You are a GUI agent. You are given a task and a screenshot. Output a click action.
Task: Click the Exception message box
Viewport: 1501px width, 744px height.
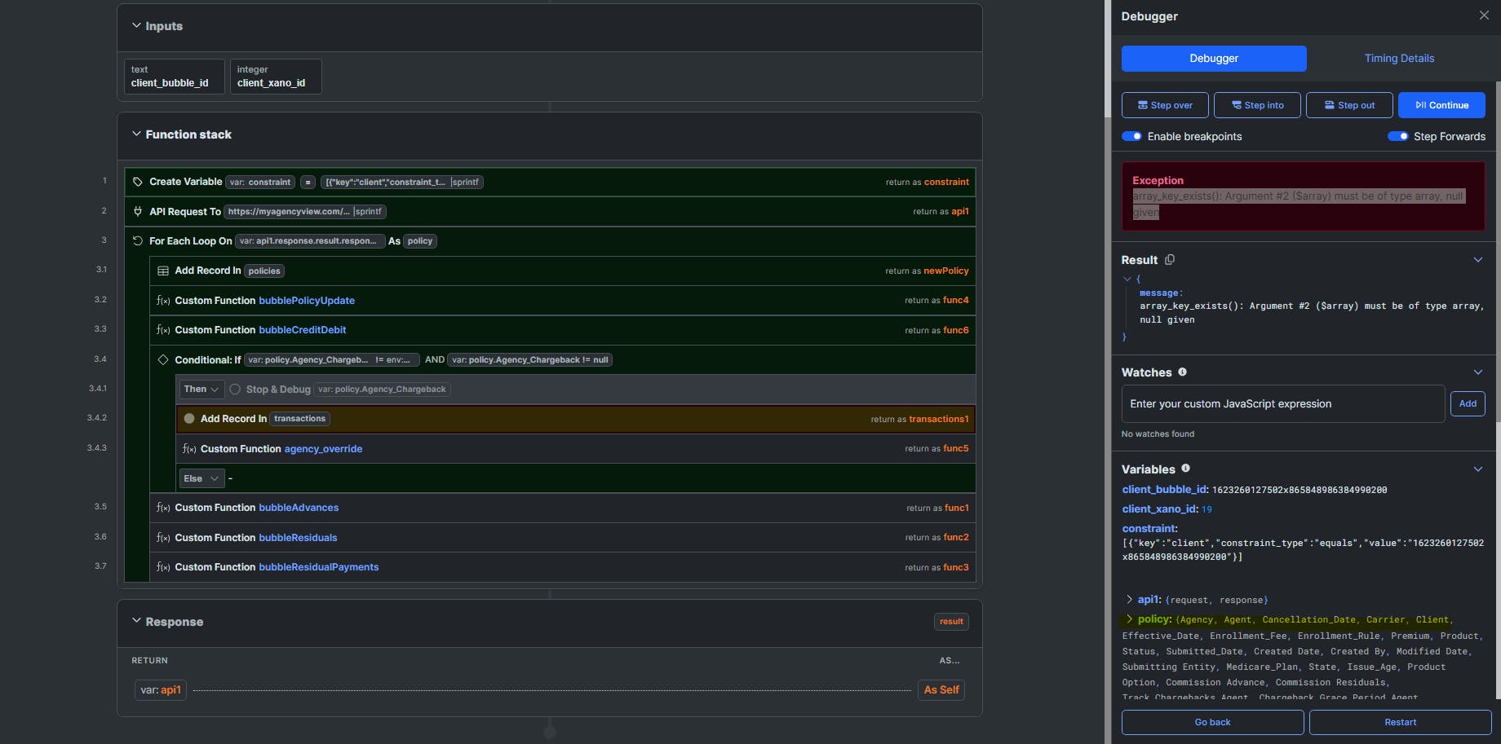coord(1304,196)
